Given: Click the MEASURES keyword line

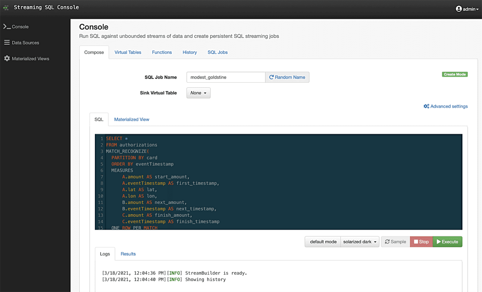Looking at the screenshot, I should [x=122, y=171].
